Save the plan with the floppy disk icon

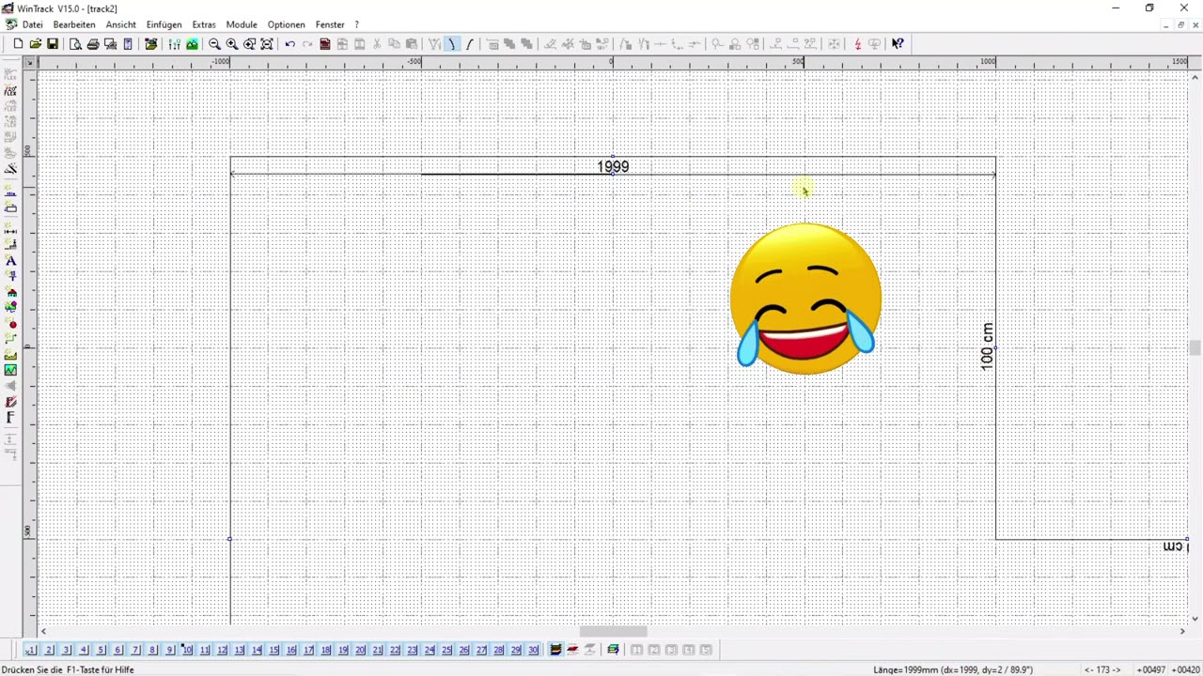click(53, 44)
